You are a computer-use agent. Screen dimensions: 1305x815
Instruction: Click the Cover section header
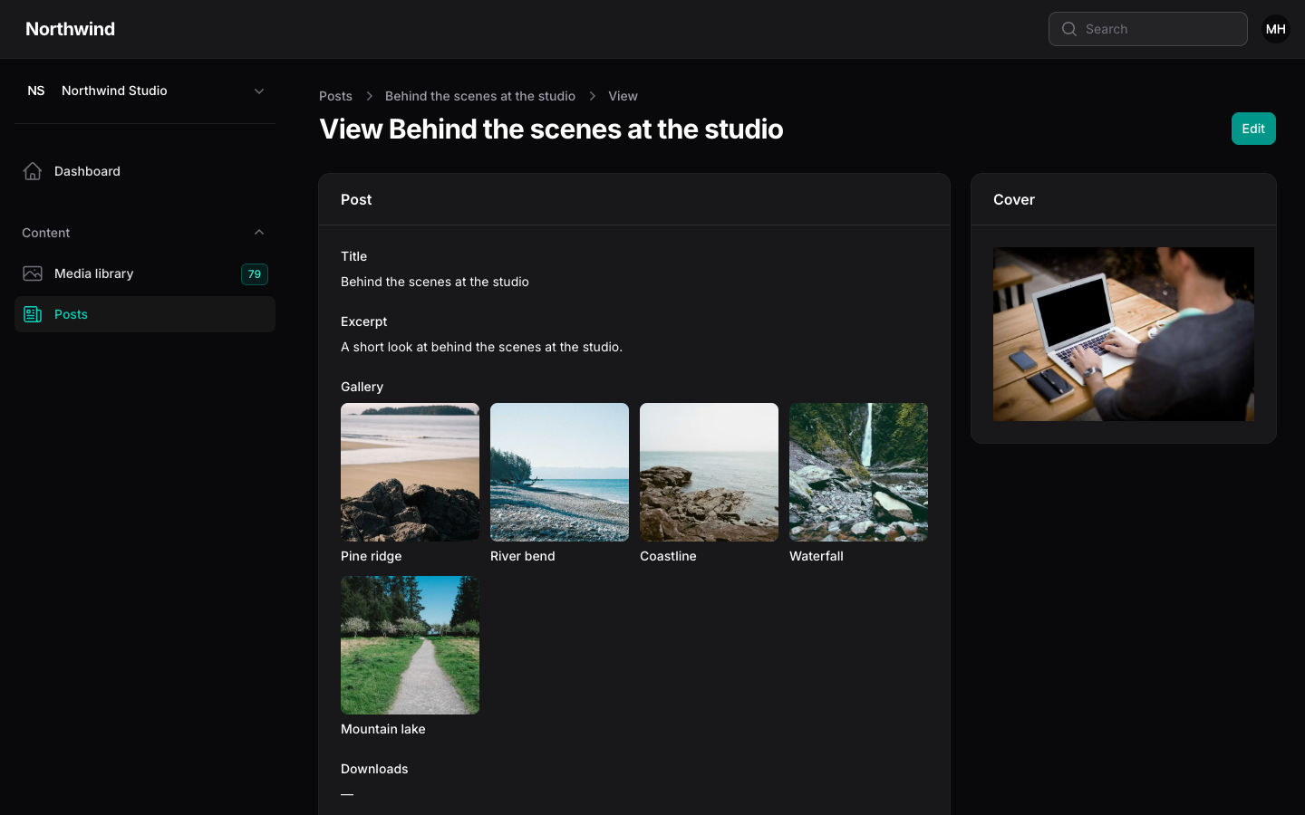tap(1124, 199)
